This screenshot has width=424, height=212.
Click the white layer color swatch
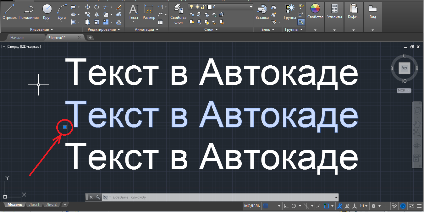tap(210, 7)
